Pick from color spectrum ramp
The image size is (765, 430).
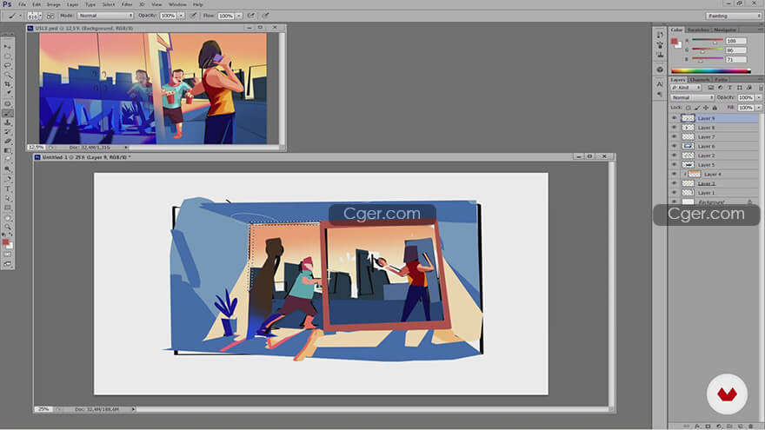click(711, 70)
